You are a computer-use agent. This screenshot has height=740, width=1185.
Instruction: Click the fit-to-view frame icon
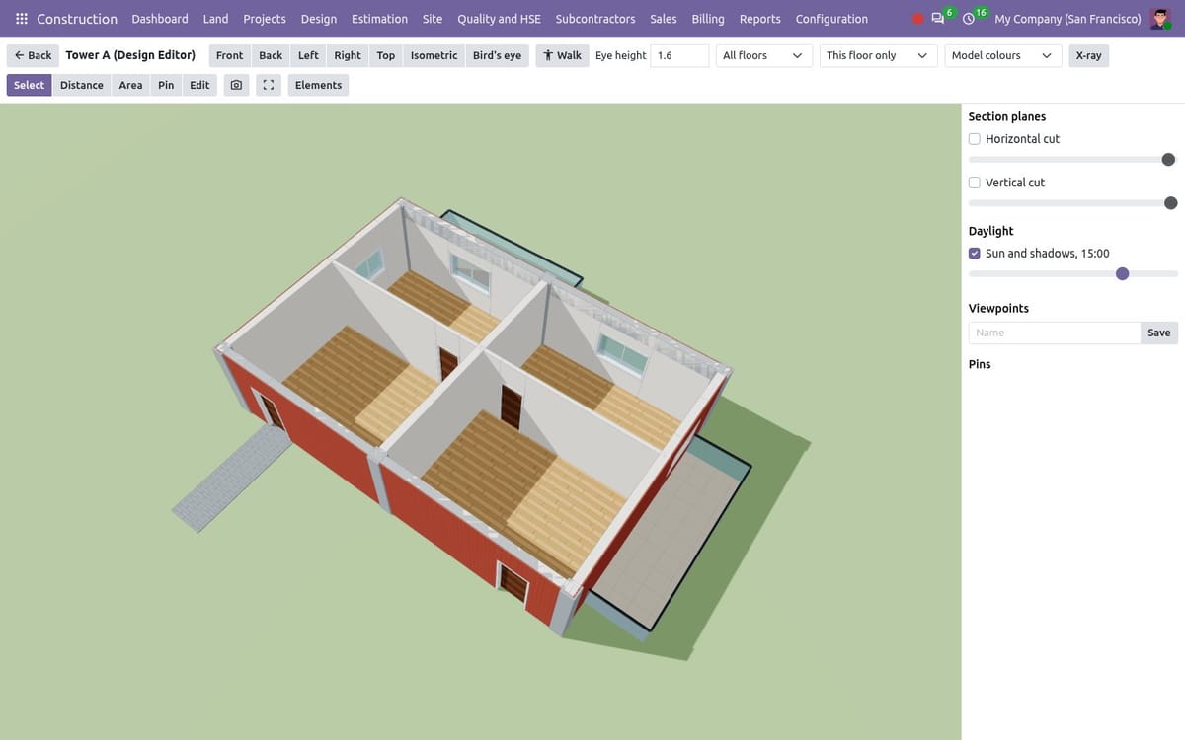(x=268, y=85)
